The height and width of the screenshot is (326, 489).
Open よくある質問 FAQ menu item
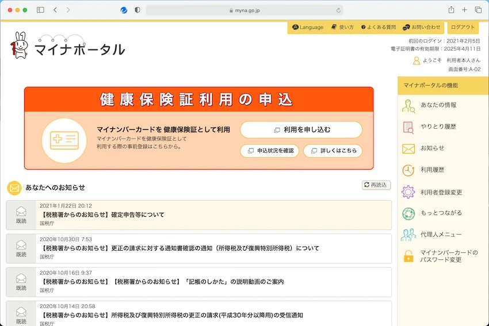pos(379,27)
